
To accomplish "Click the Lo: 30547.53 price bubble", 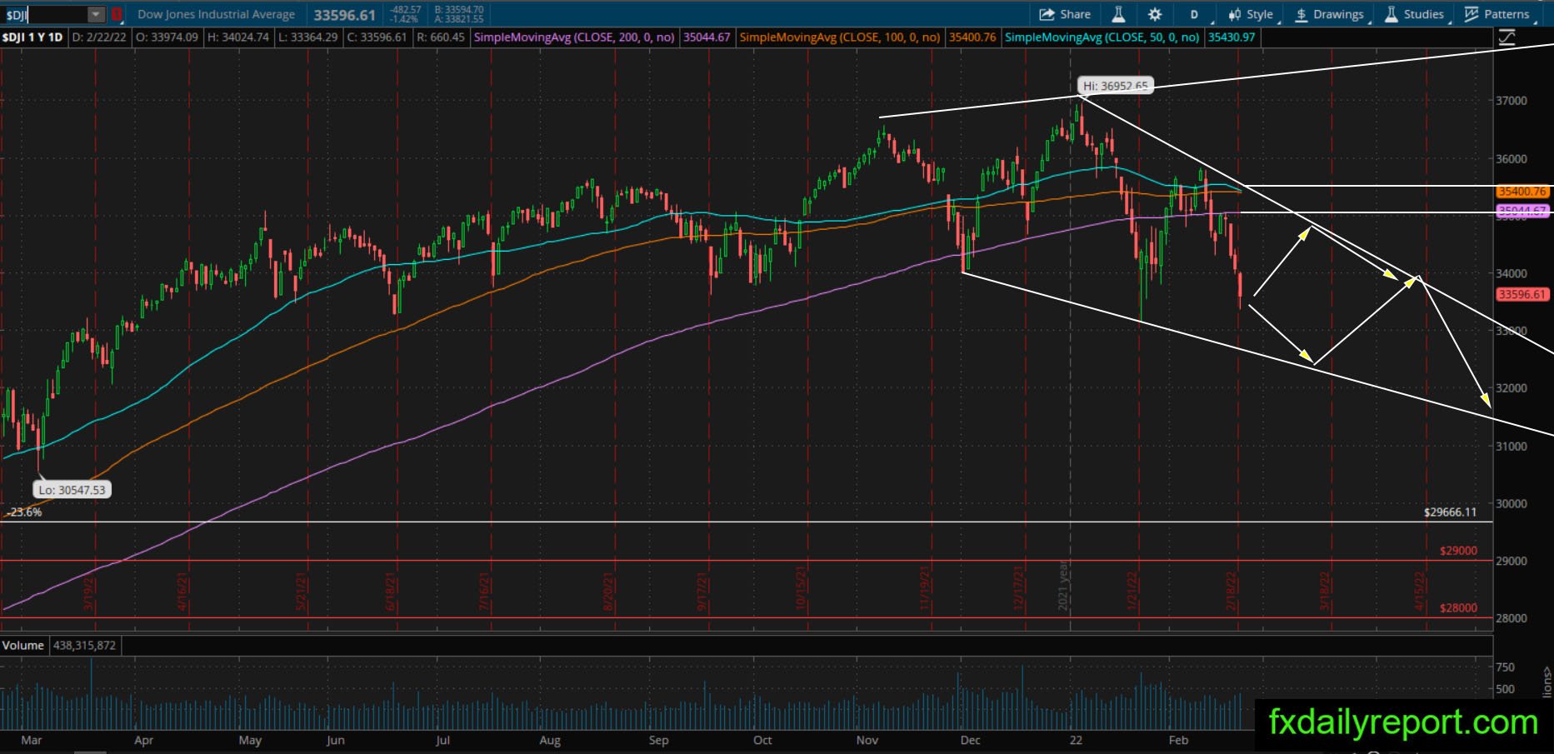I will [x=72, y=490].
